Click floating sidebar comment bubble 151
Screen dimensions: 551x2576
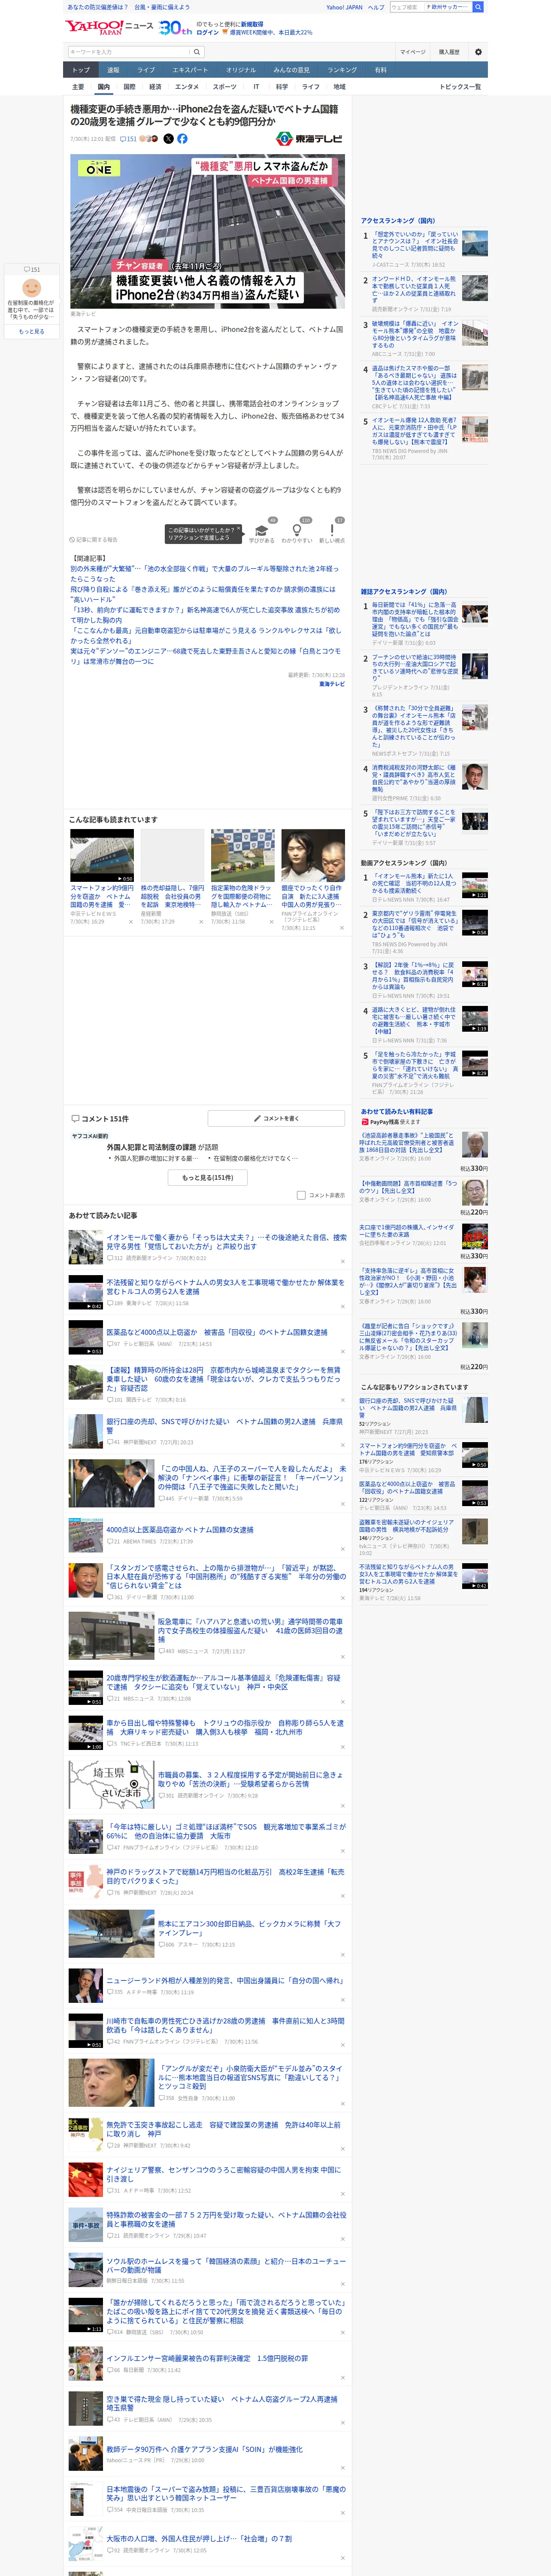click(x=32, y=269)
